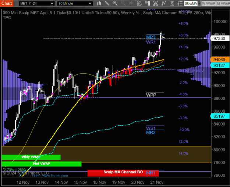Click the 21 Nov date on time axis

pos(157,182)
